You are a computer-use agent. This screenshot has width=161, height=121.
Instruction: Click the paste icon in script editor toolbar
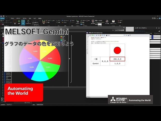[101, 35]
